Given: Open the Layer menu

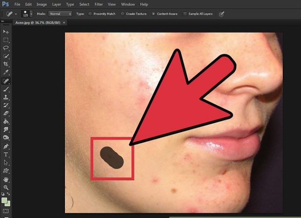Looking at the screenshot, I should point(56,4).
